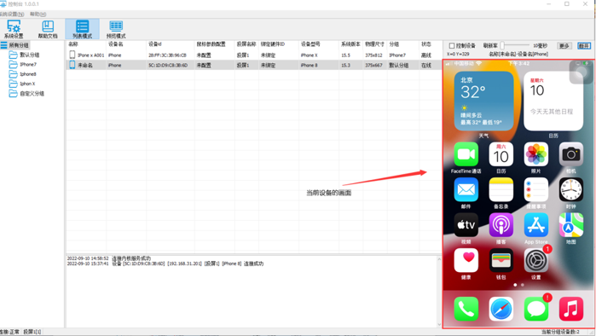The height and width of the screenshot is (336, 596).
Task: Click the iPhone X model cell
Action: [x=309, y=55]
